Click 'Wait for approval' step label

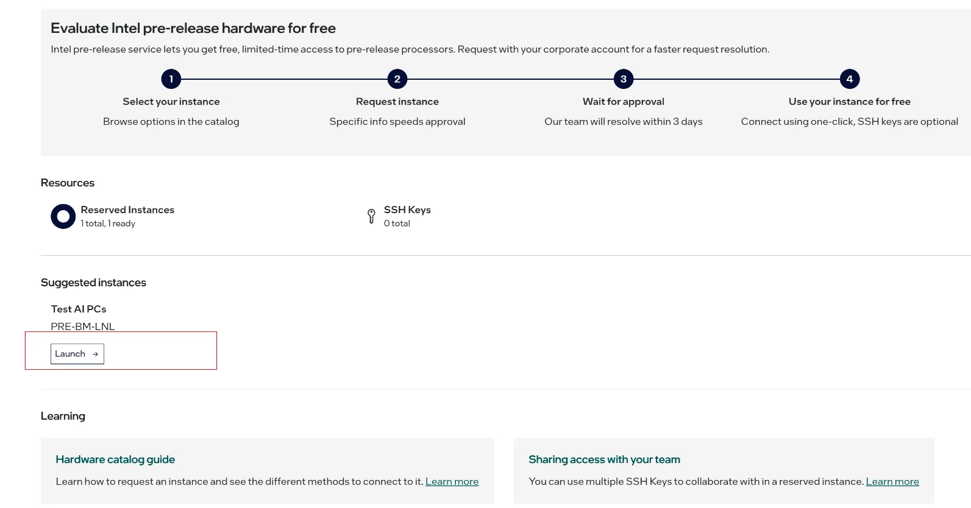[624, 102]
